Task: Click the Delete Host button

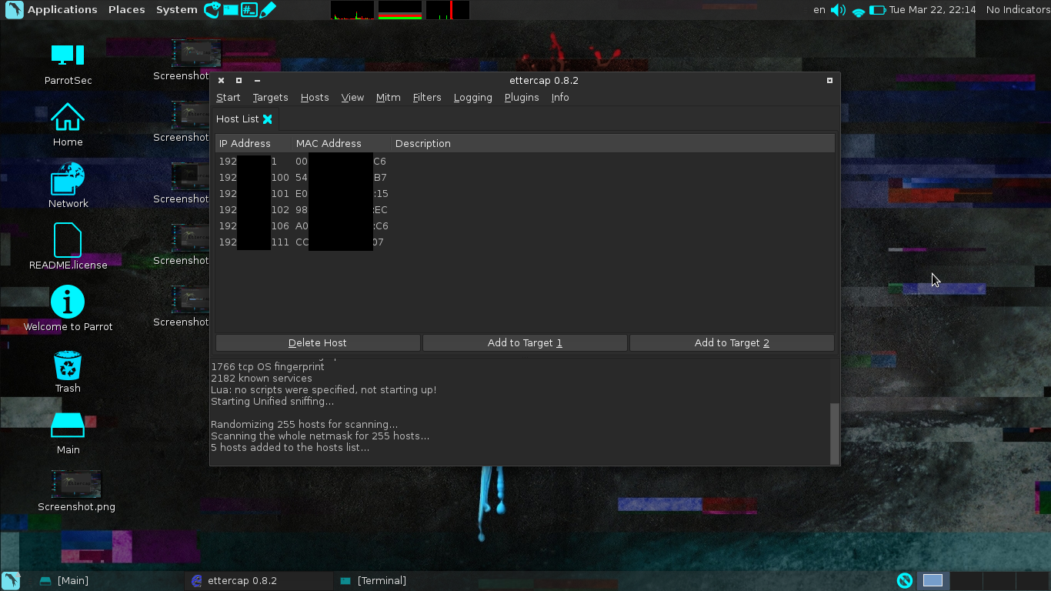Action: point(318,343)
